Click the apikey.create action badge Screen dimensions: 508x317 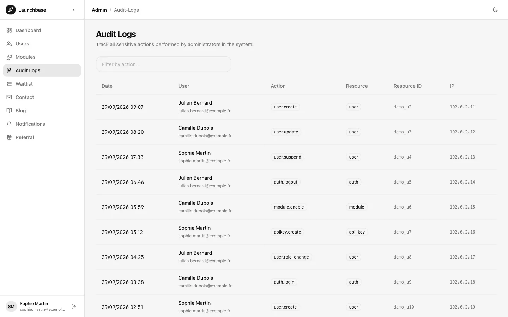pyautogui.click(x=287, y=232)
